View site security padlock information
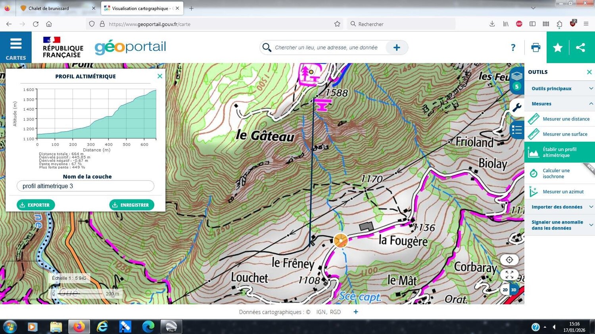 102,24
